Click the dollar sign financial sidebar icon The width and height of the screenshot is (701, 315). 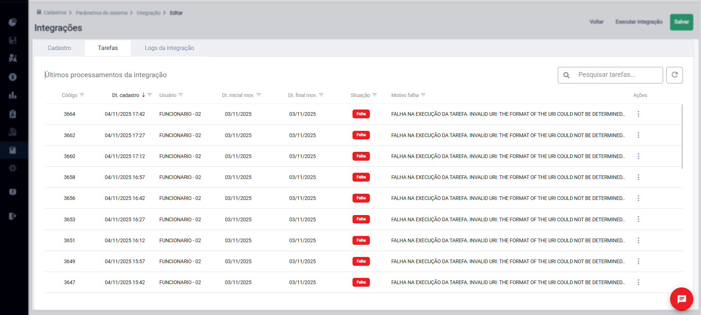[x=13, y=77]
